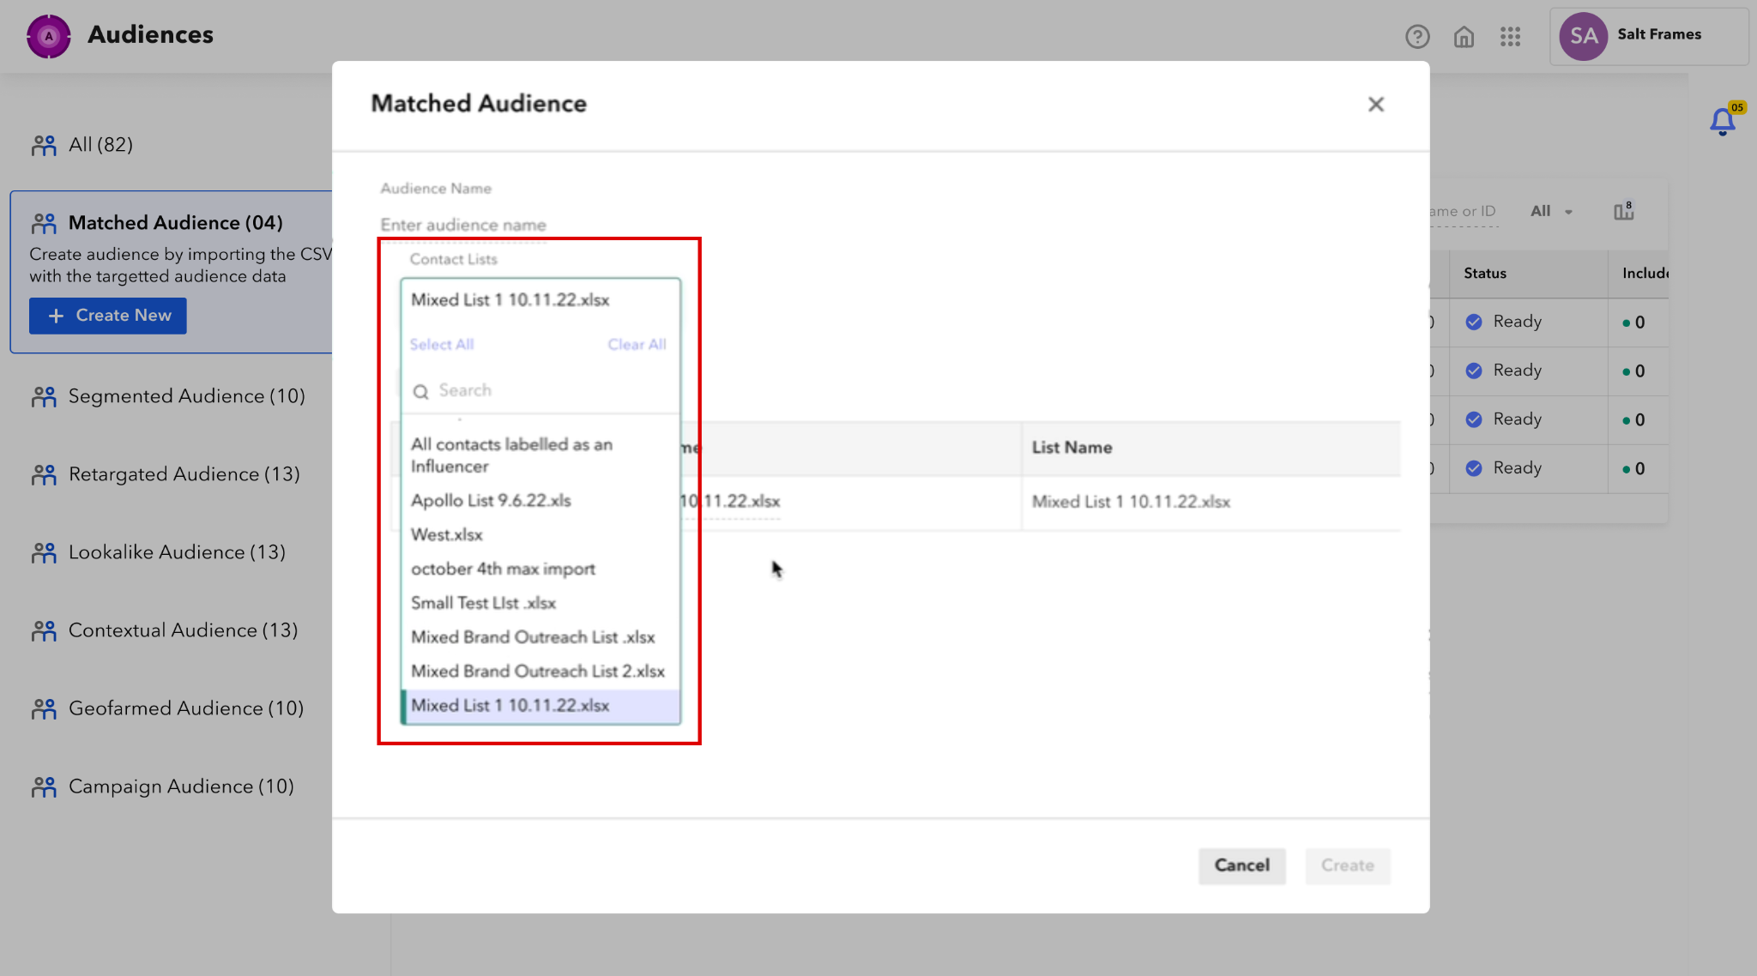Click the help question mark icon
1757x976 pixels.
[1417, 37]
